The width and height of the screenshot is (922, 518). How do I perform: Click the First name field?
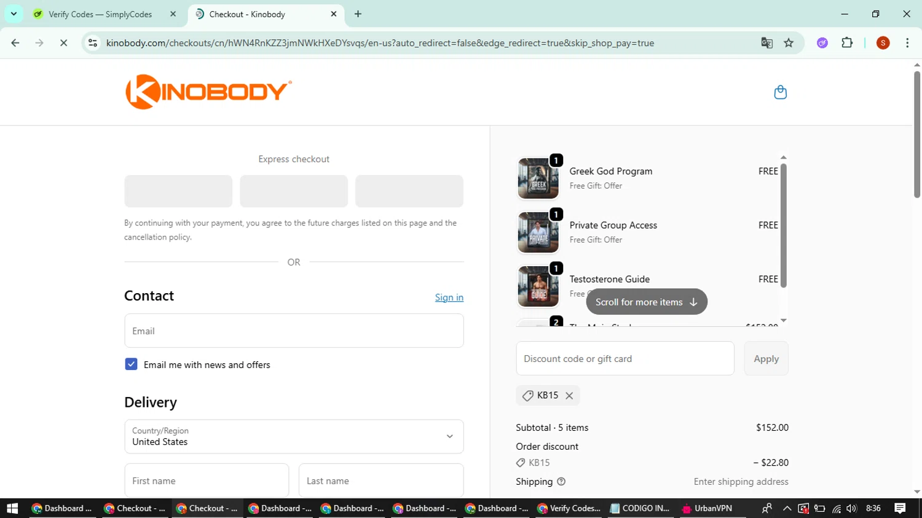(x=207, y=481)
